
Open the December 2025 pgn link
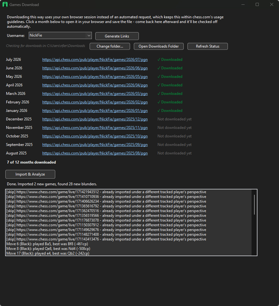tap(95, 119)
